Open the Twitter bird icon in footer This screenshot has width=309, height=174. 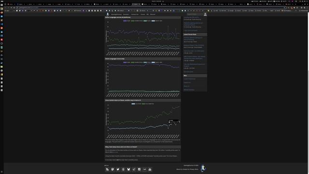(x=118, y=169)
